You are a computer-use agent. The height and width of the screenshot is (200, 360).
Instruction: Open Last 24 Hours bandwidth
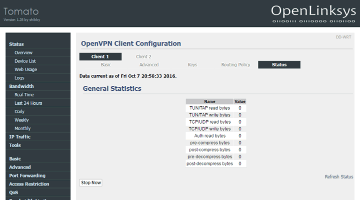(28, 103)
